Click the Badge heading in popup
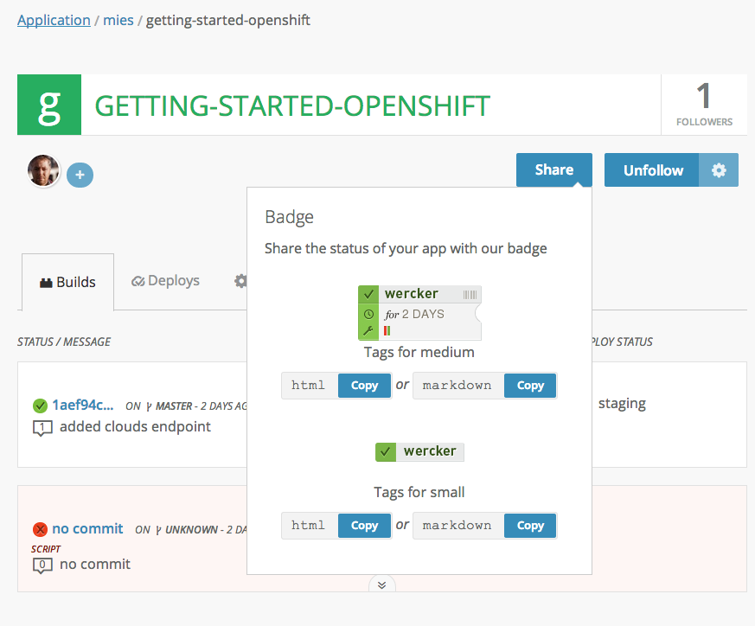This screenshot has height=626, width=755. pos(290,217)
